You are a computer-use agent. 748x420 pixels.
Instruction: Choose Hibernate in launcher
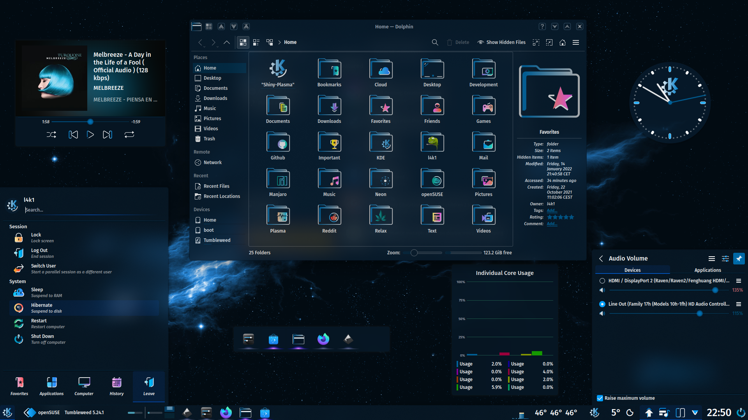point(84,308)
